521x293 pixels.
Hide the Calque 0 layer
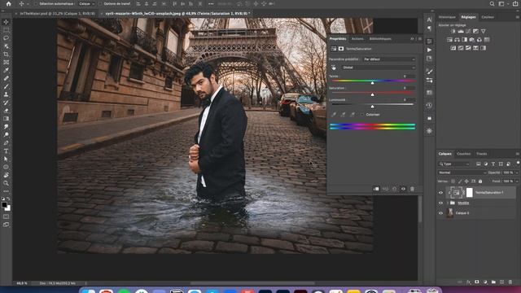pos(441,213)
